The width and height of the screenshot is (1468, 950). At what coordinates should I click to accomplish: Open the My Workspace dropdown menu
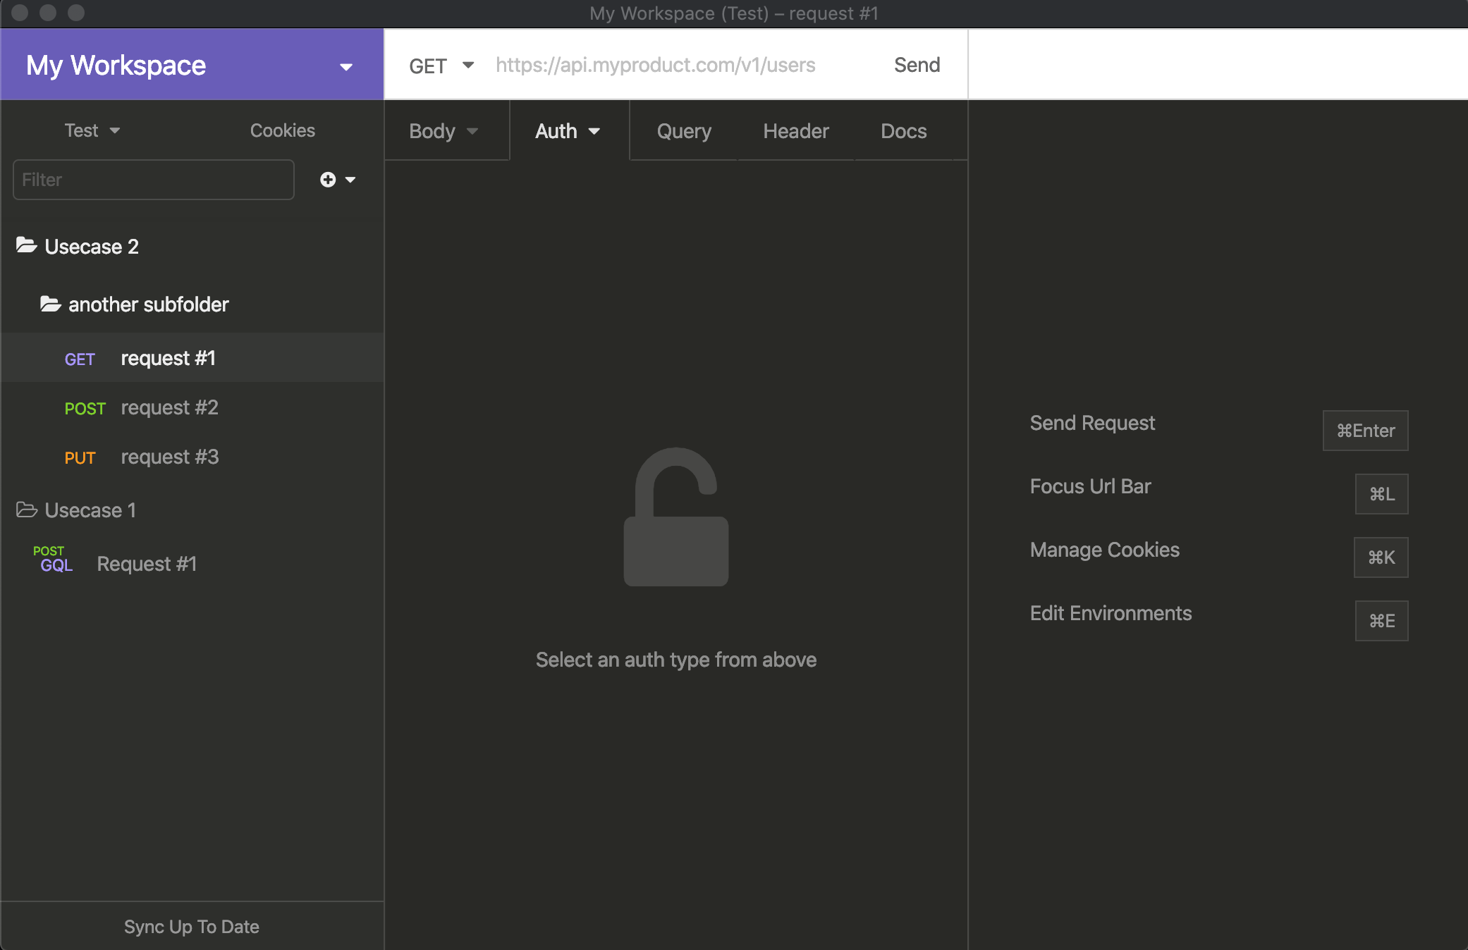tap(345, 67)
